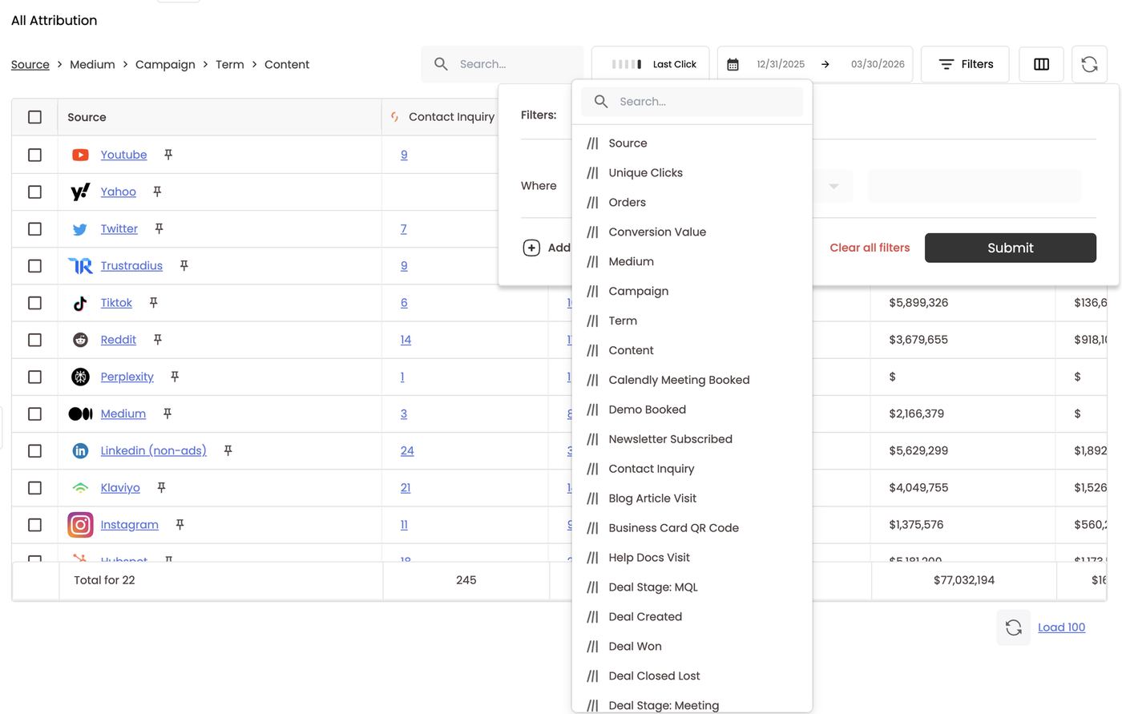Check the Instagram row checkbox

pyautogui.click(x=34, y=525)
